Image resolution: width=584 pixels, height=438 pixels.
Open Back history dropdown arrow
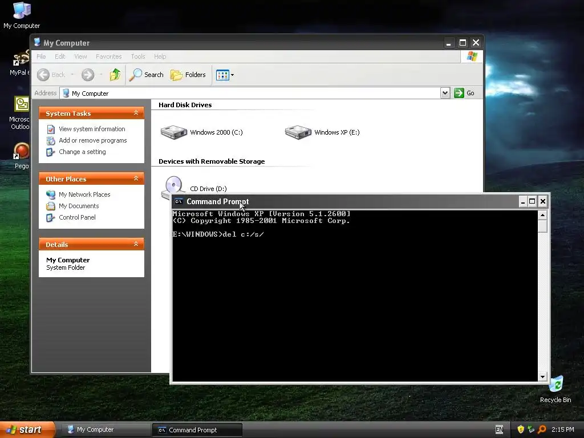[x=72, y=75]
